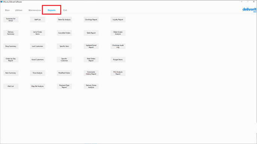Click the deliverit logo

coord(249,10)
